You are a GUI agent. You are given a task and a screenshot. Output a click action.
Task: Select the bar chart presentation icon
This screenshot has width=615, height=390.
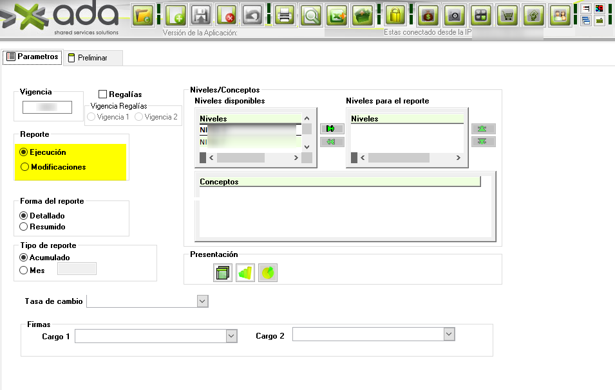[x=245, y=273]
